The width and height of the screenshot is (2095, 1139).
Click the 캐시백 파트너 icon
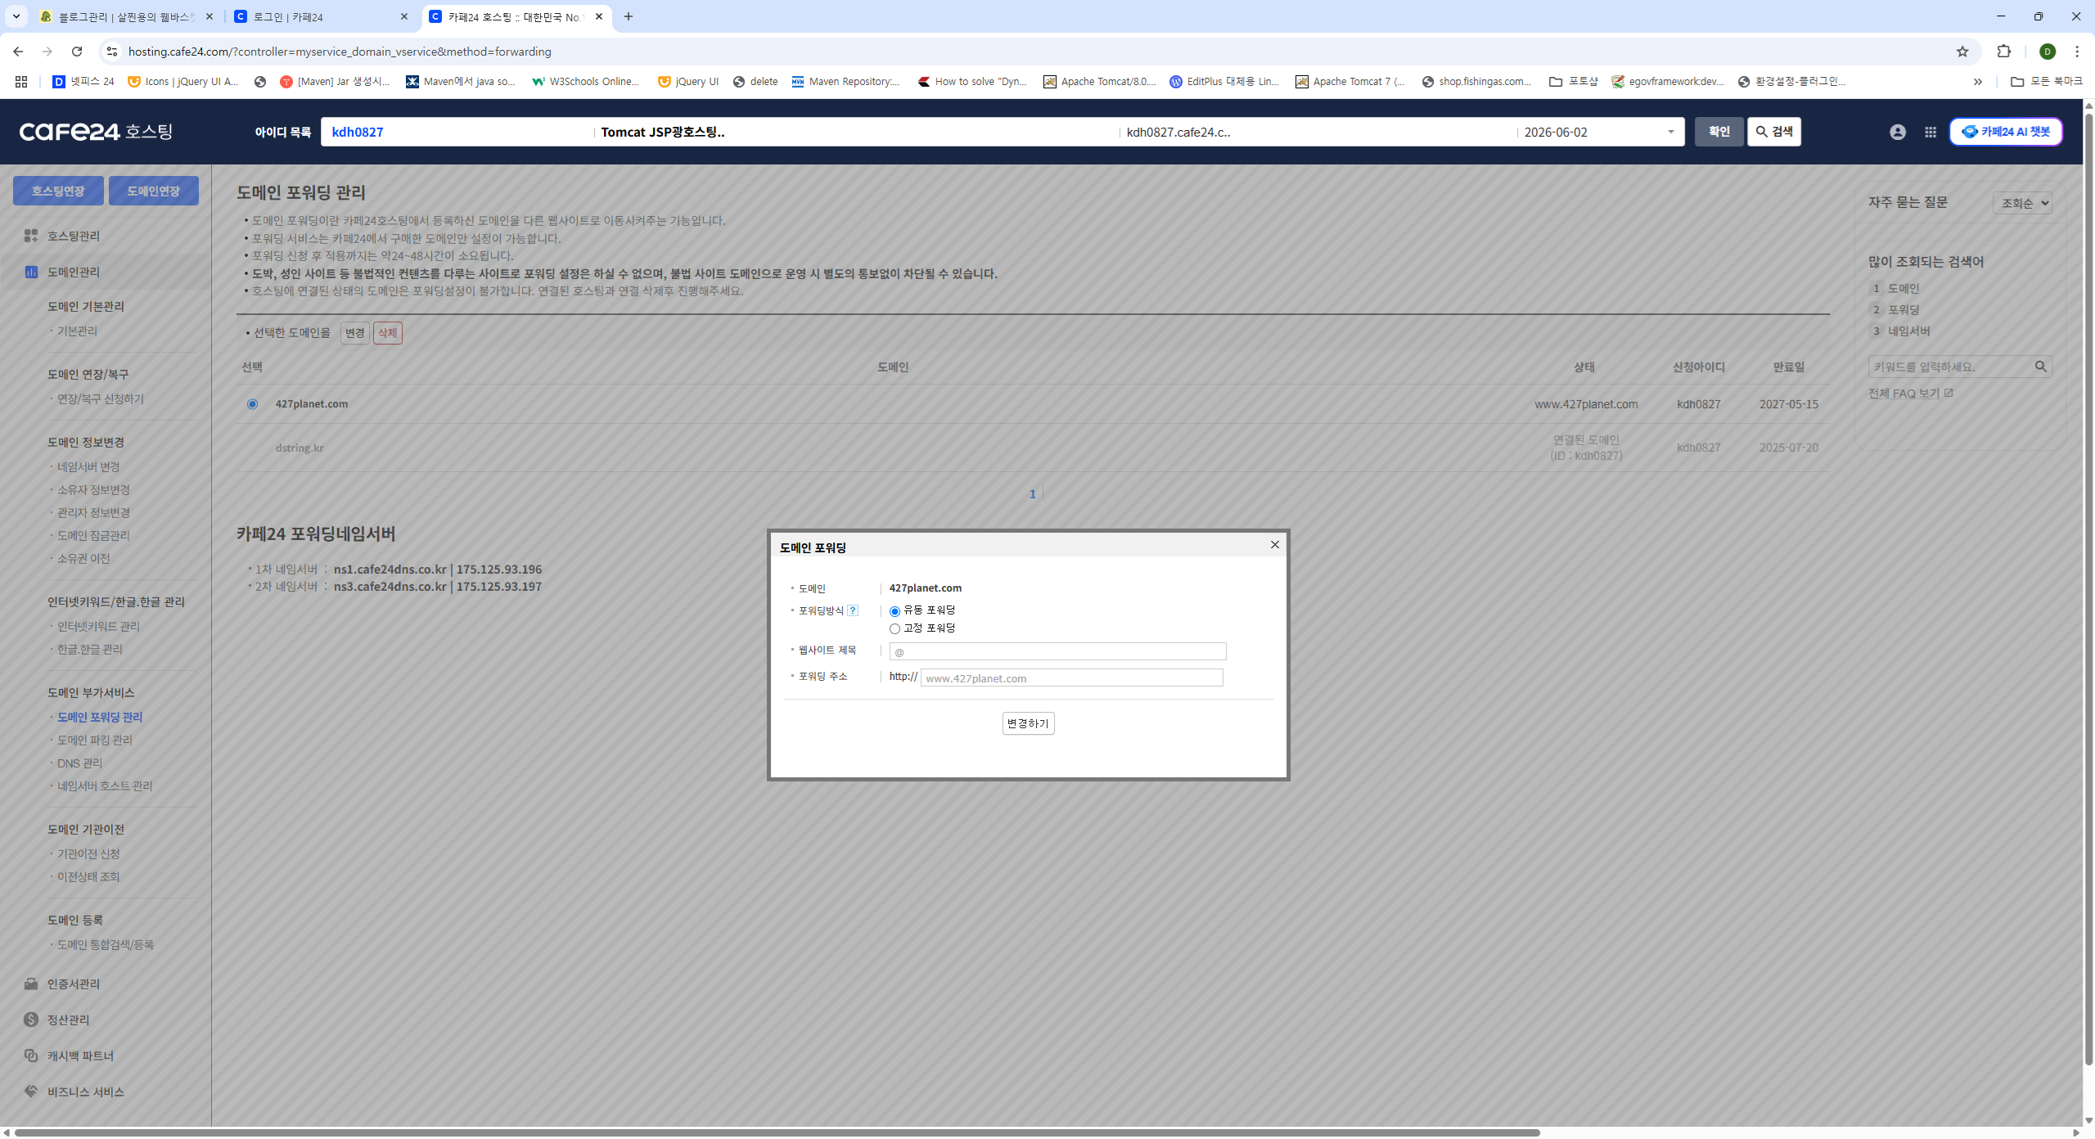[31, 1056]
